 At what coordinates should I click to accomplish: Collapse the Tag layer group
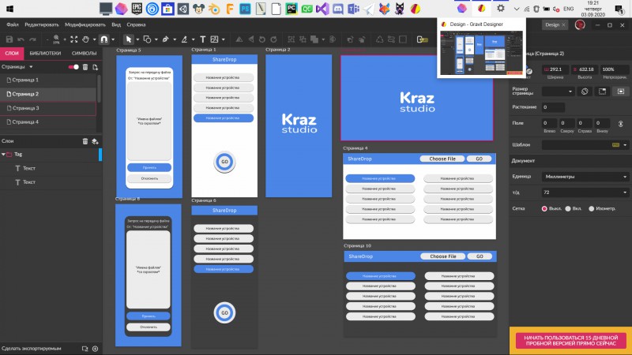(x=4, y=155)
